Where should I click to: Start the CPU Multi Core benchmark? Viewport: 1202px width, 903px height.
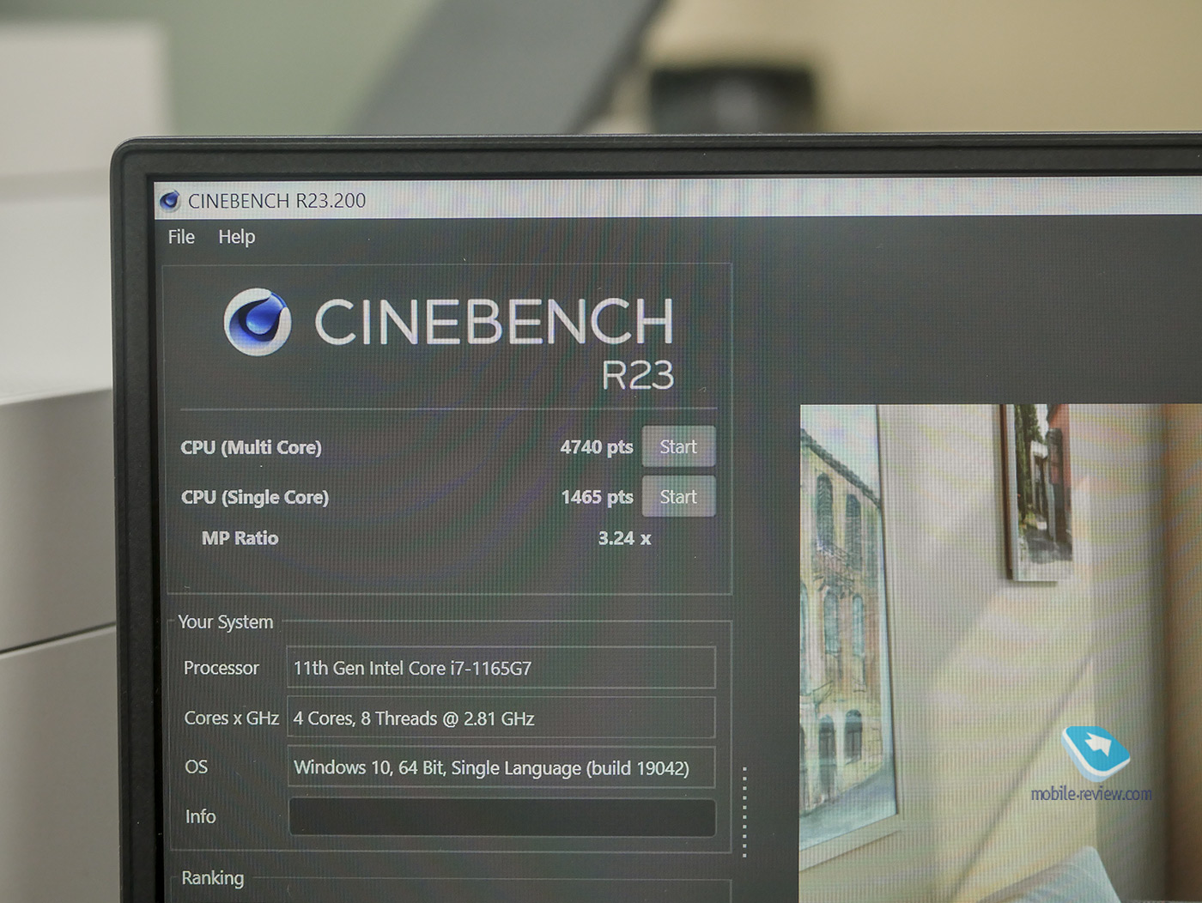tap(678, 447)
